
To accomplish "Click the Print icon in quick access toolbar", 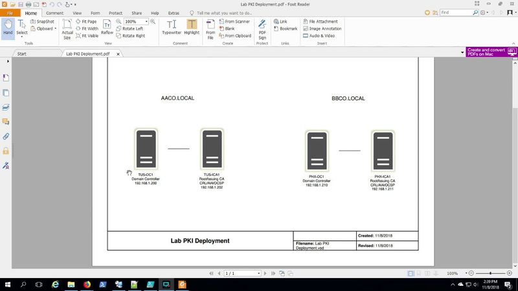I will (28, 5).
